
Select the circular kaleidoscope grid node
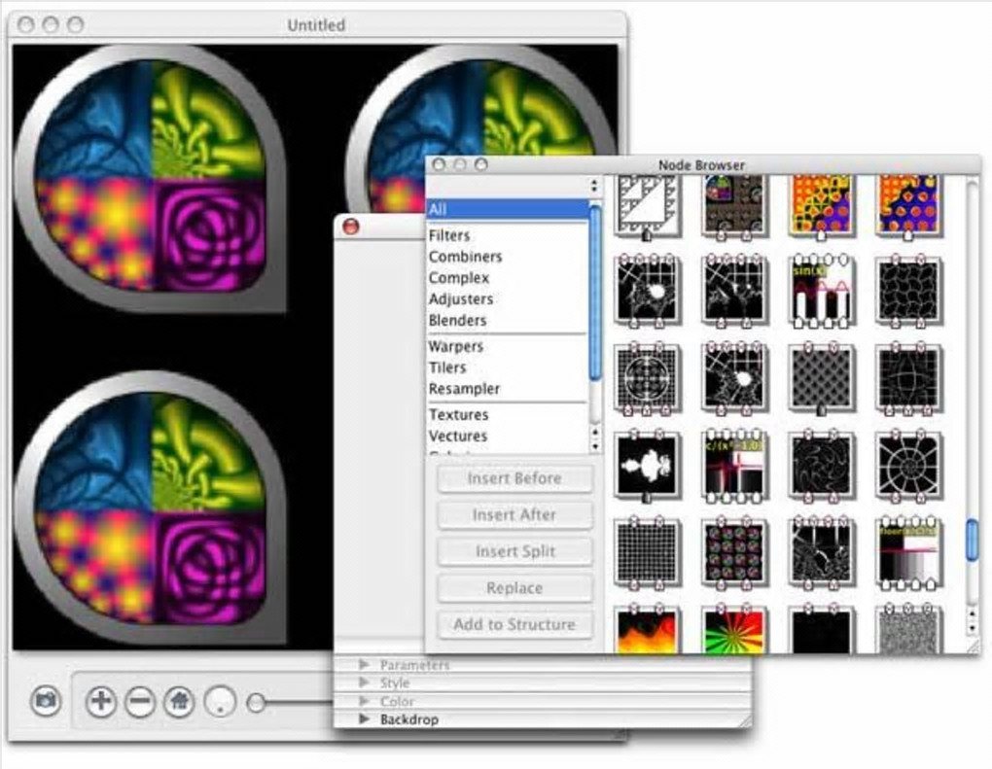(x=647, y=379)
